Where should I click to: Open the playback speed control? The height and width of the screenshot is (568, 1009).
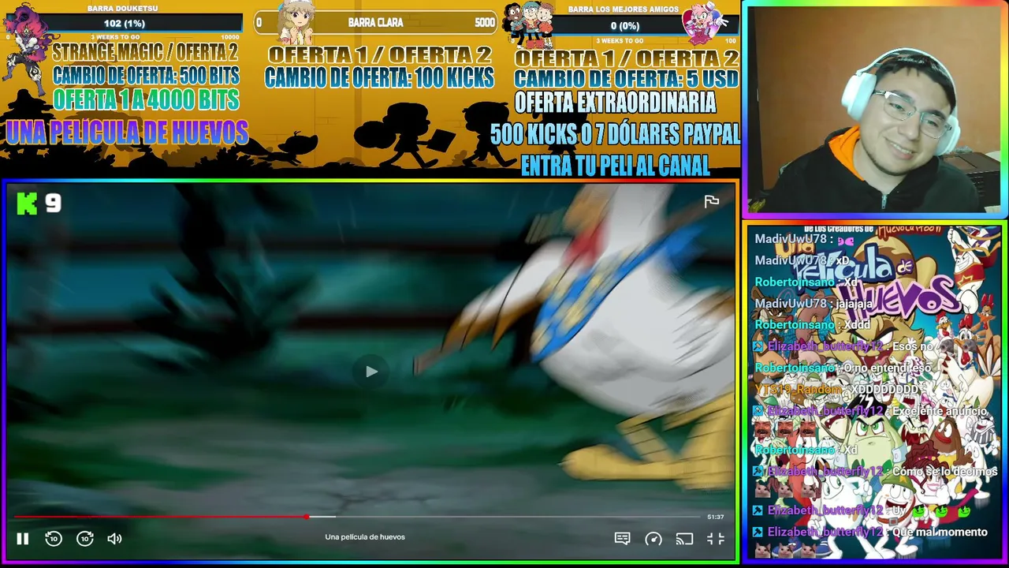(x=653, y=539)
